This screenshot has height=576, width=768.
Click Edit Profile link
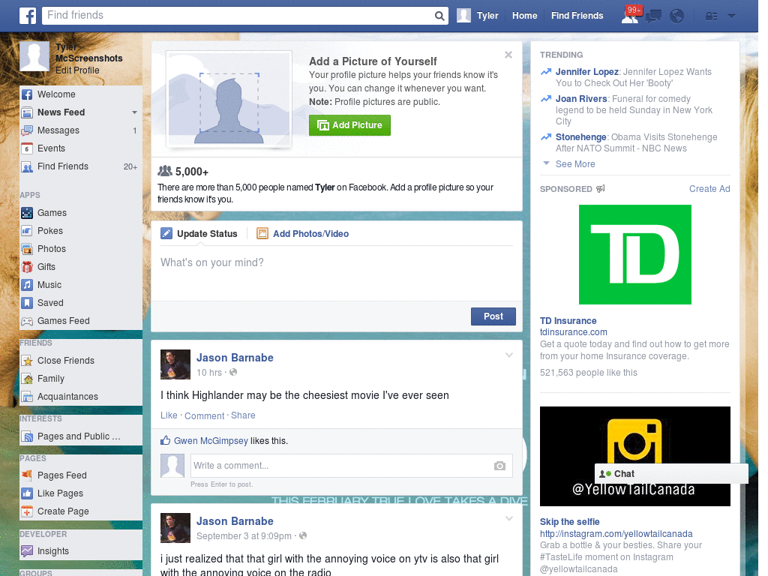click(77, 70)
